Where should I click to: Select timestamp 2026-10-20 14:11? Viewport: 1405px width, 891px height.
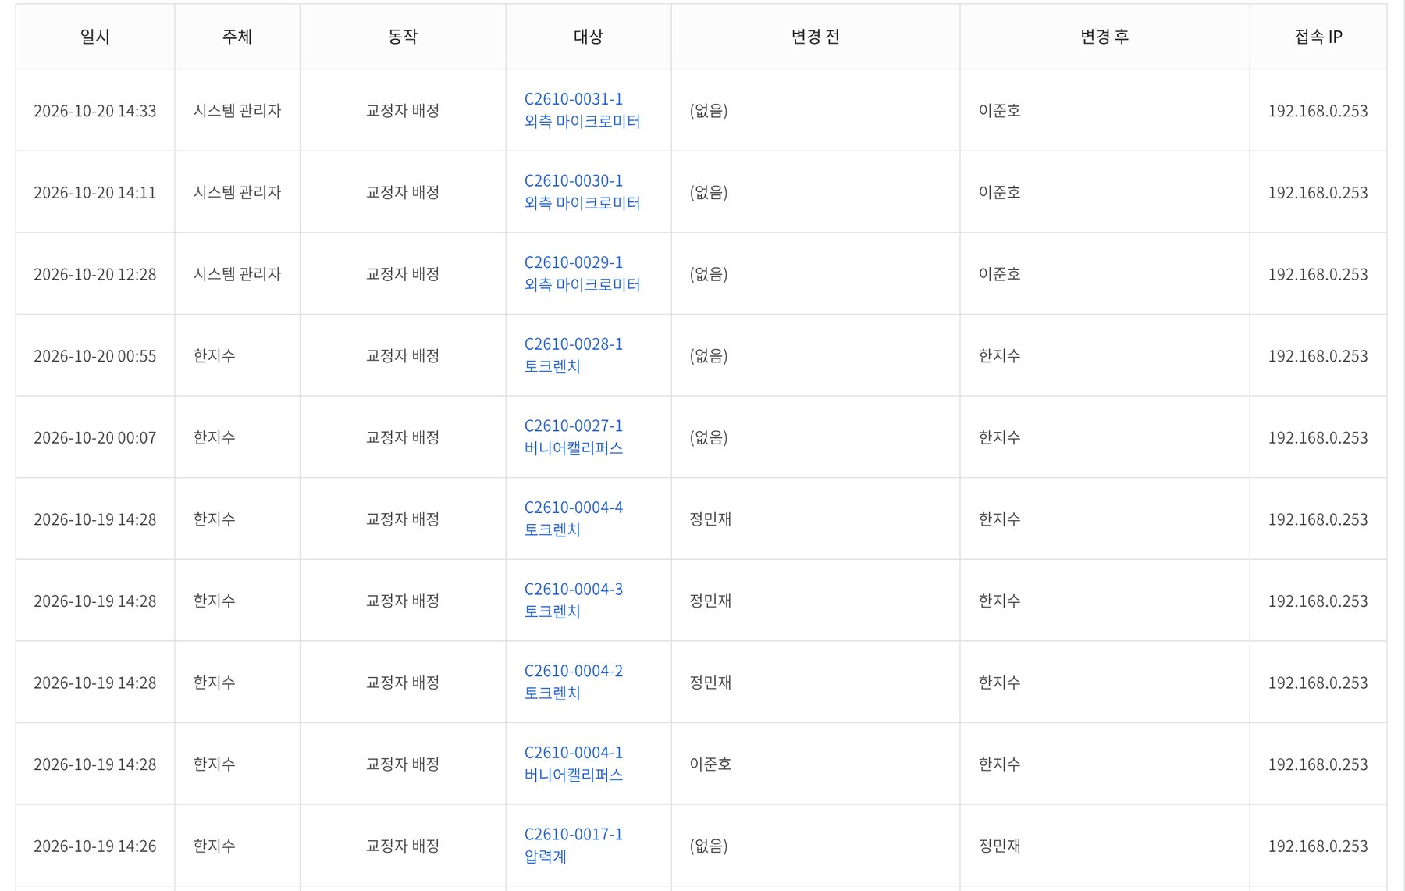coord(95,193)
